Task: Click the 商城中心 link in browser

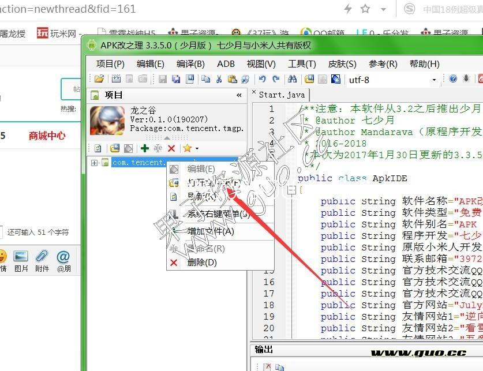Action: [47, 136]
